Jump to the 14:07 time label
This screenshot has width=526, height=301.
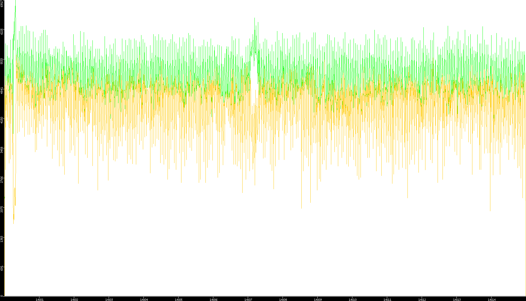coord(248,300)
